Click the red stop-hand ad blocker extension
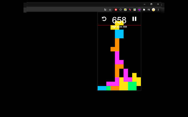This screenshot has height=117, width=188. (x=116, y=10)
